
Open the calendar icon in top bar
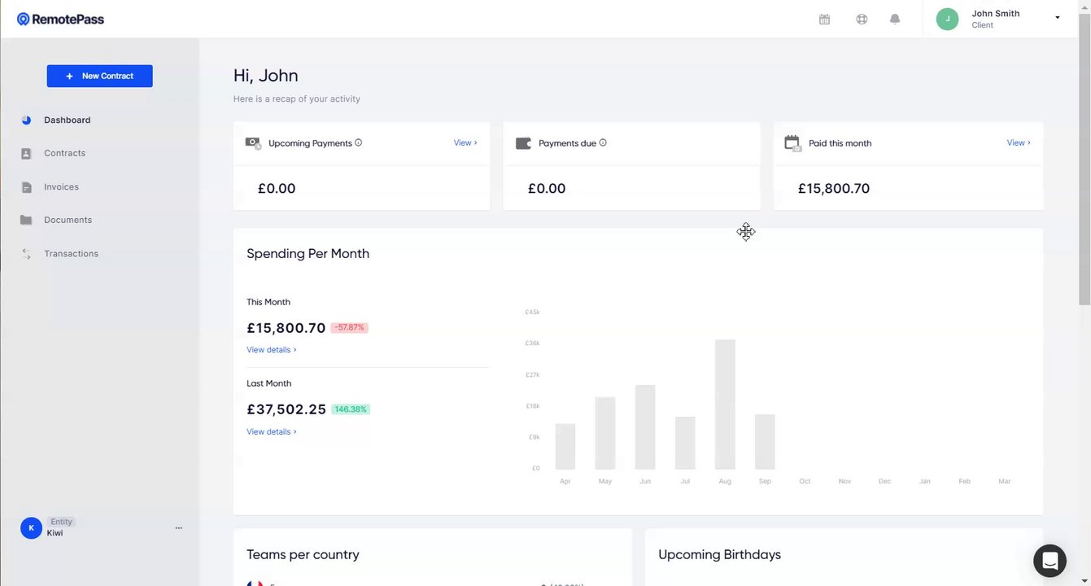(824, 20)
